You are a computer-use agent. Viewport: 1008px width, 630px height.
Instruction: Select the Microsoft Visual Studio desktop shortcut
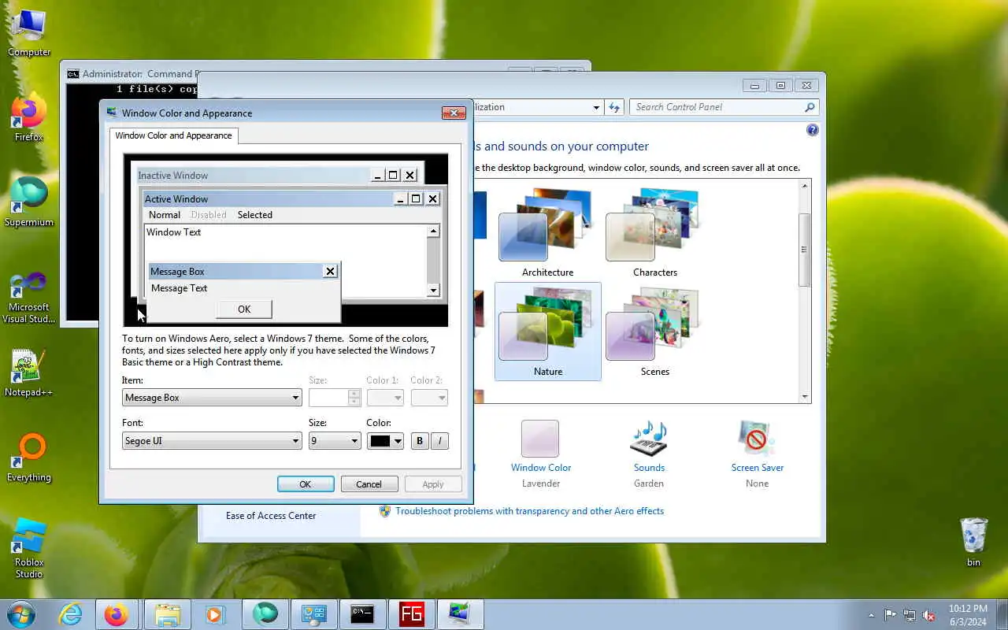coord(29,298)
